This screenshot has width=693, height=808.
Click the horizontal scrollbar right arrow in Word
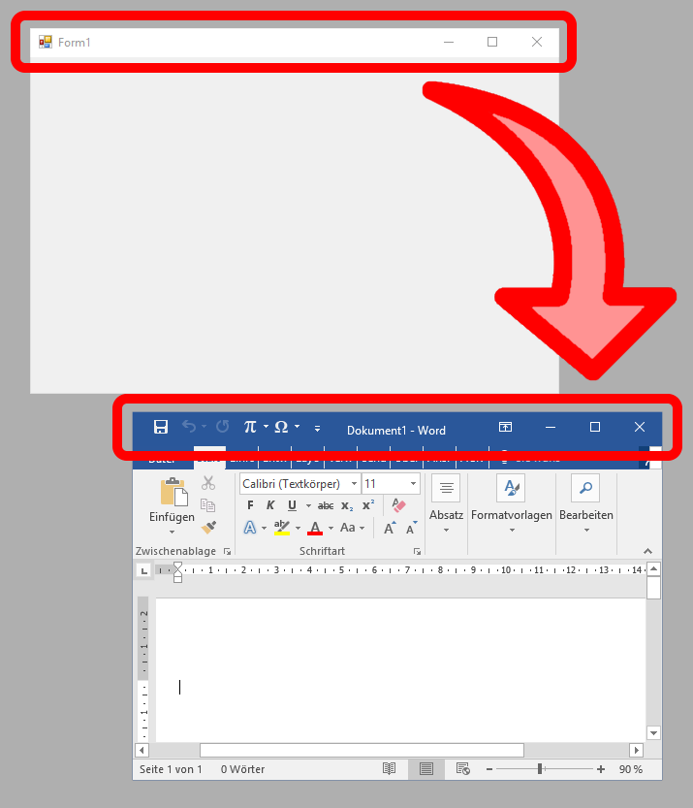637,751
